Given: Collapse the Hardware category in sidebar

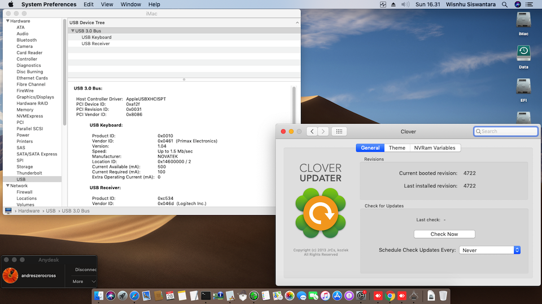Looking at the screenshot, I should point(7,21).
